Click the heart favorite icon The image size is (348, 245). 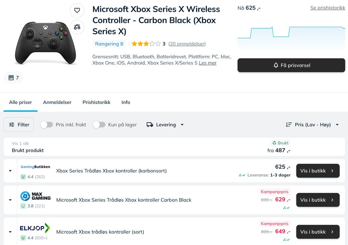click(77, 11)
